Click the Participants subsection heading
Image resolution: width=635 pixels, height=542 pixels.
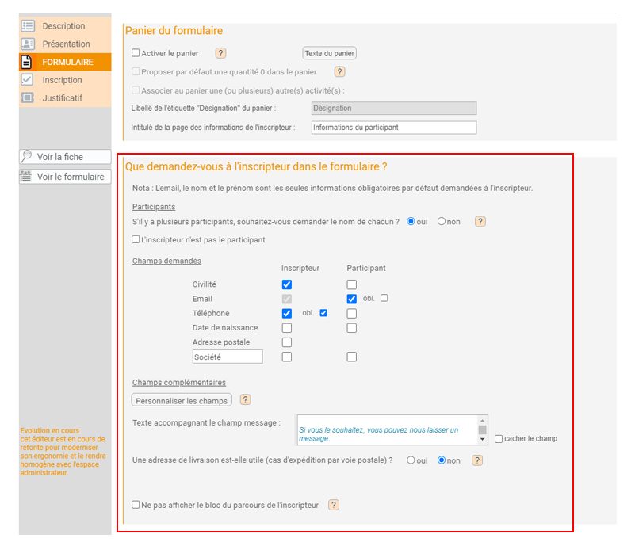(154, 207)
